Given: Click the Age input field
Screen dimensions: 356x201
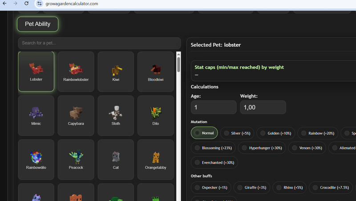Looking at the screenshot, I should pyautogui.click(x=214, y=107).
